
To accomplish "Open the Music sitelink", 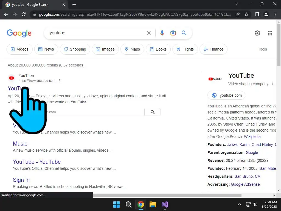I will pos(20,144).
